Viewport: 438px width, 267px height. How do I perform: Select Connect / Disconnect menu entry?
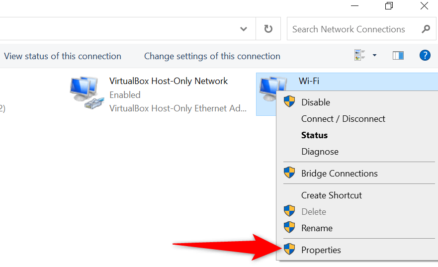[343, 119]
